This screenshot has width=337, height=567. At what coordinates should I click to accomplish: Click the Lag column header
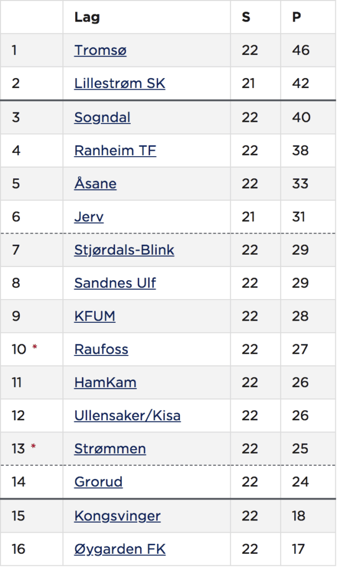coord(87,17)
